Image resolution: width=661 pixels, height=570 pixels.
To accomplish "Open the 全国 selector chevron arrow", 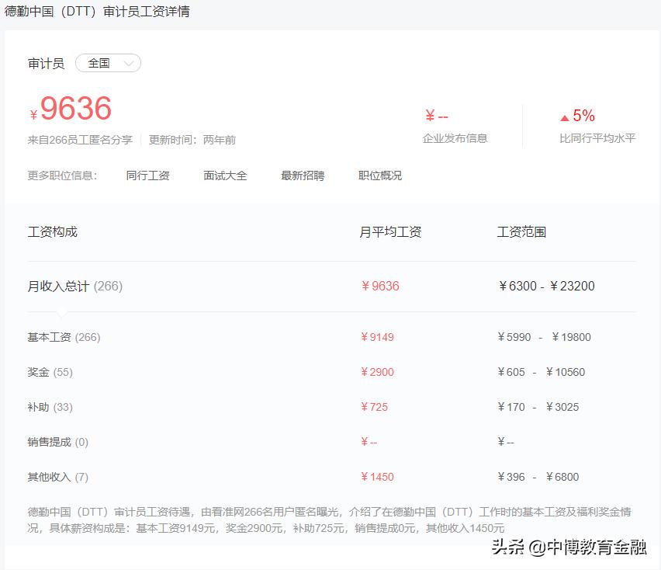I will point(127,63).
